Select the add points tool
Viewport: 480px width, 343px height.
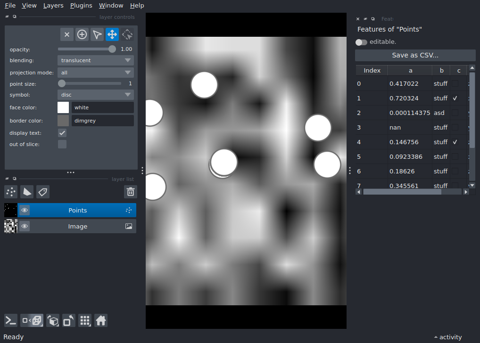coord(82,34)
